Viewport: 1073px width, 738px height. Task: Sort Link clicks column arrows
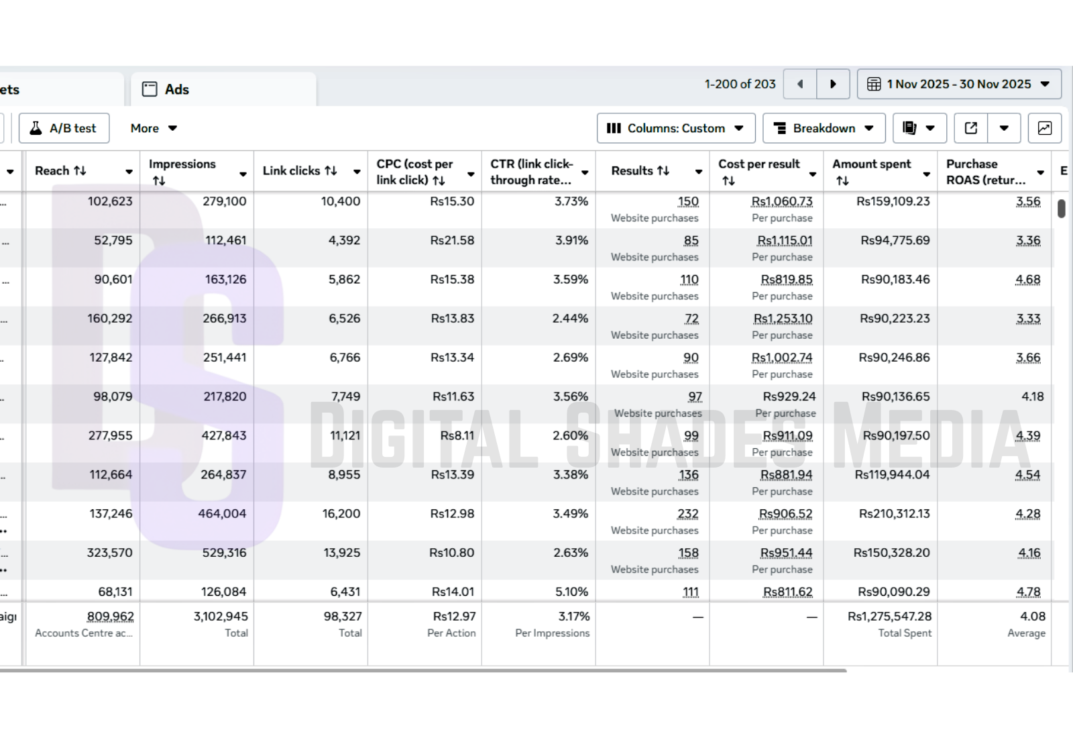331,171
